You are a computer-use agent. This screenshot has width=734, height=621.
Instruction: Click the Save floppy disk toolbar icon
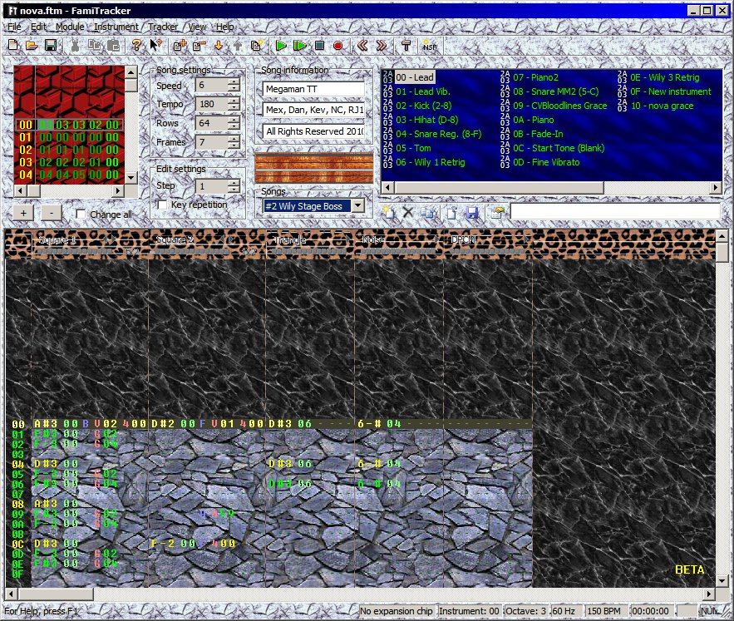[x=51, y=46]
